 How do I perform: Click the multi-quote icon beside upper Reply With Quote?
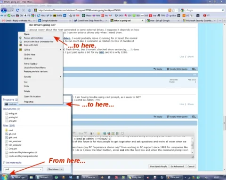(194, 69)
